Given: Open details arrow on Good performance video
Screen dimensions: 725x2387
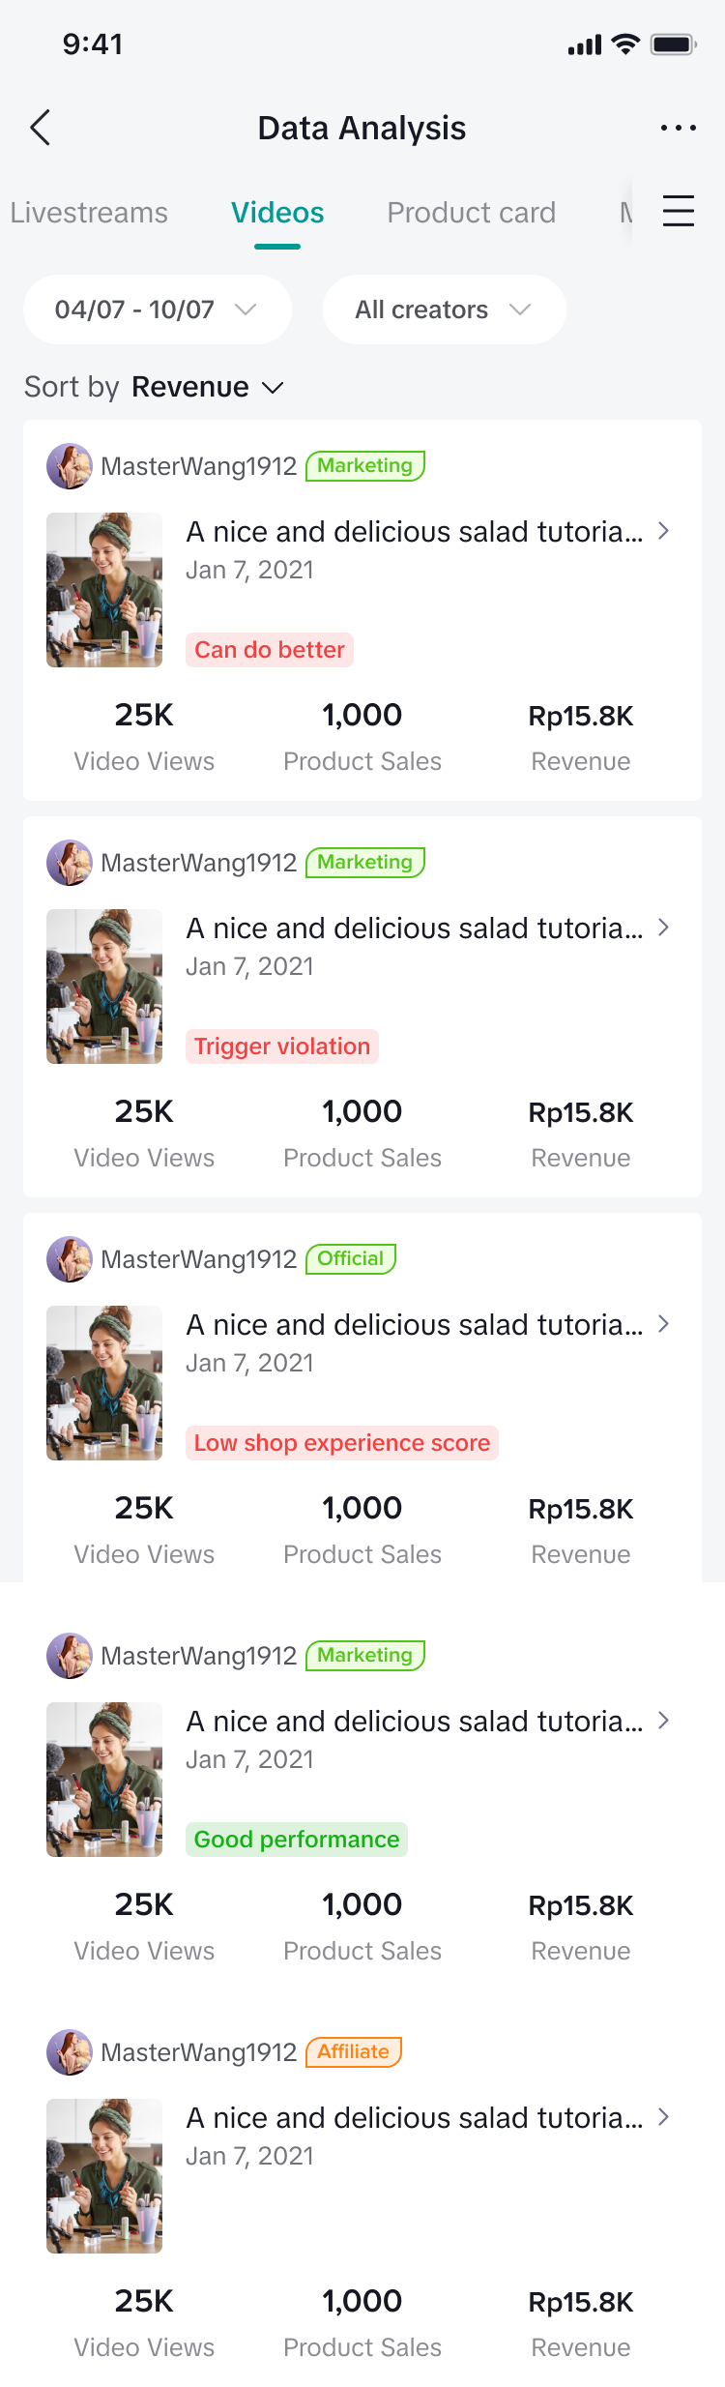Looking at the screenshot, I should pyautogui.click(x=663, y=1721).
